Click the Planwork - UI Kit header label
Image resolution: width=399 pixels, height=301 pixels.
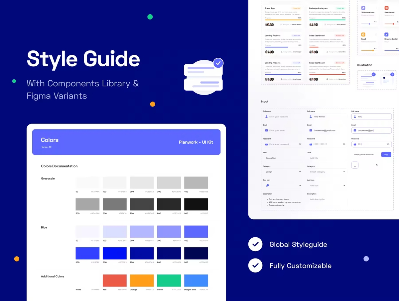(x=196, y=142)
